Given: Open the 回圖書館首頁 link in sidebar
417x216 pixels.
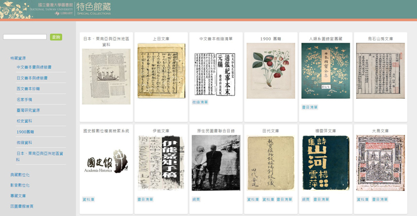Looking at the screenshot, I should tap(22, 206).
